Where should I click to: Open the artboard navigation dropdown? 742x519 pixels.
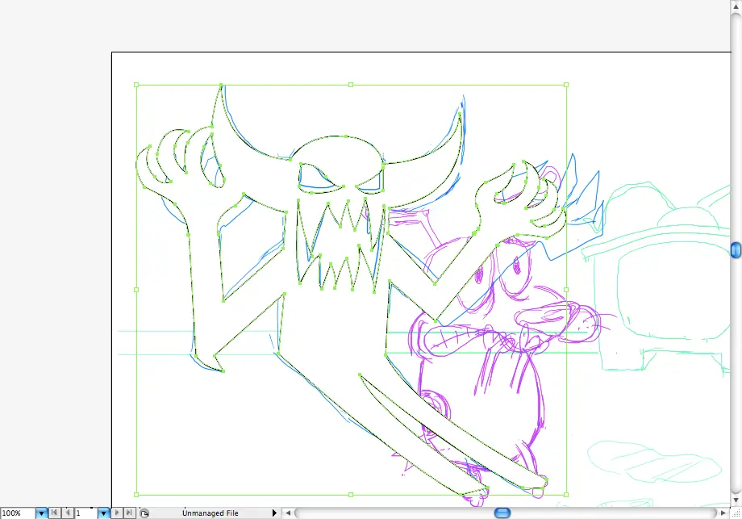(x=103, y=513)
